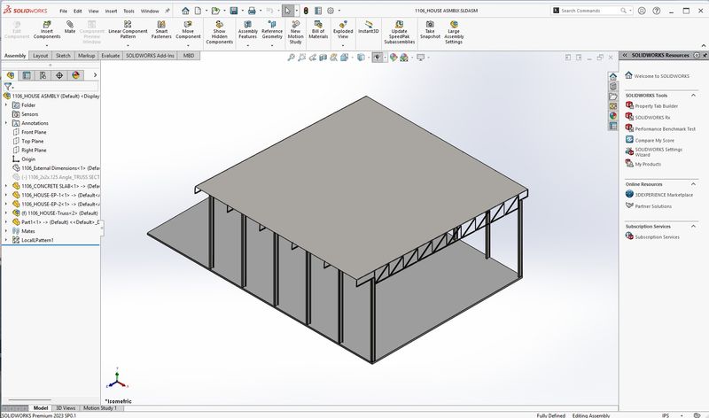Screen dimensions: 709x418
Task: Switch to the Evaluate tab
Action: 110,55
